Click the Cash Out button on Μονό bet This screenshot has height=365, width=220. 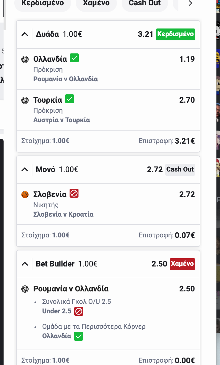180,169
